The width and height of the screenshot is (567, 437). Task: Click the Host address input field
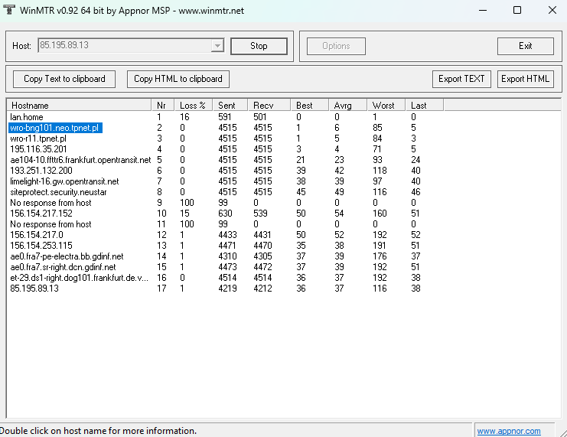(x=122, y=46)
